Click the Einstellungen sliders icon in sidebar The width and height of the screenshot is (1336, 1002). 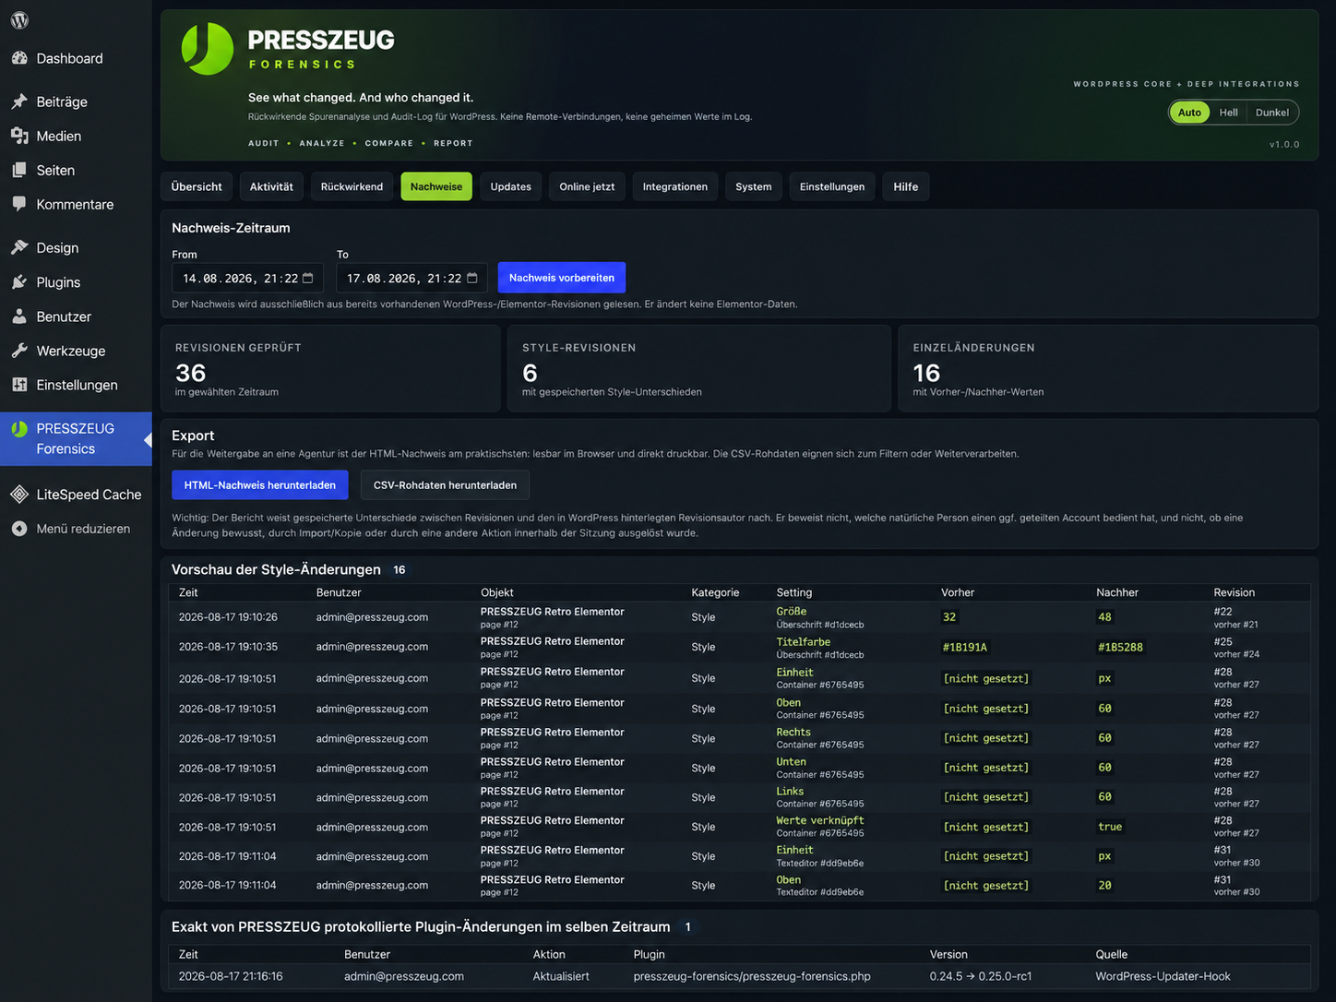(x=19, y=385)
